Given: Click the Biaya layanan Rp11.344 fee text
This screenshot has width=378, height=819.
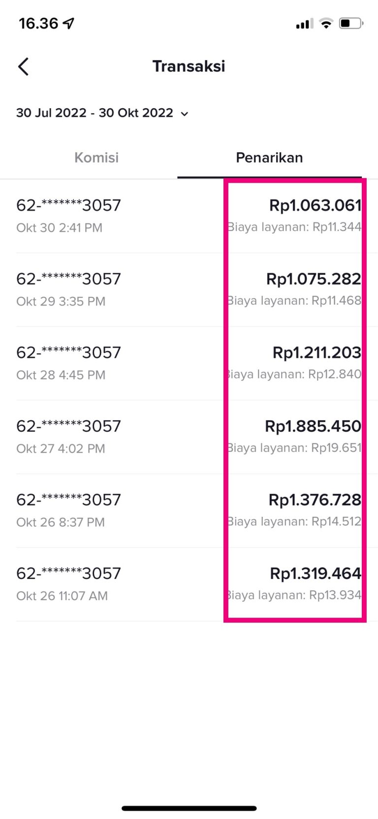Looking at the screenshot, I should click(x=294, y=227).
